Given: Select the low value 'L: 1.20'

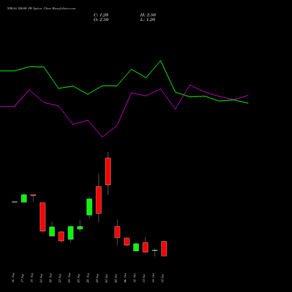Looking at the screenshot, I should (148, 20).
